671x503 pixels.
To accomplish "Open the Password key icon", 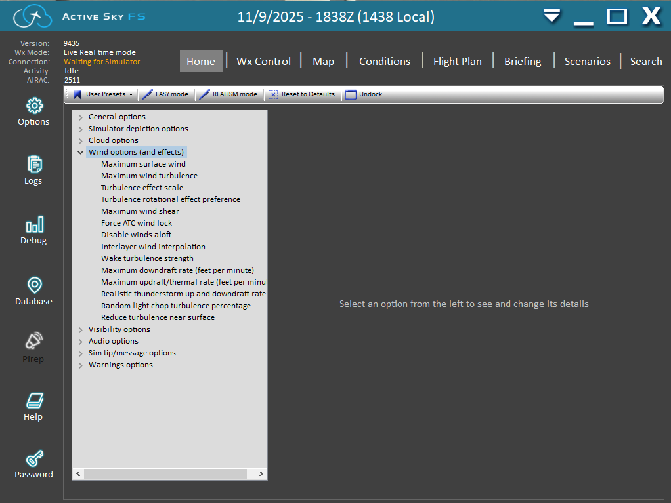I will [34, 458].
